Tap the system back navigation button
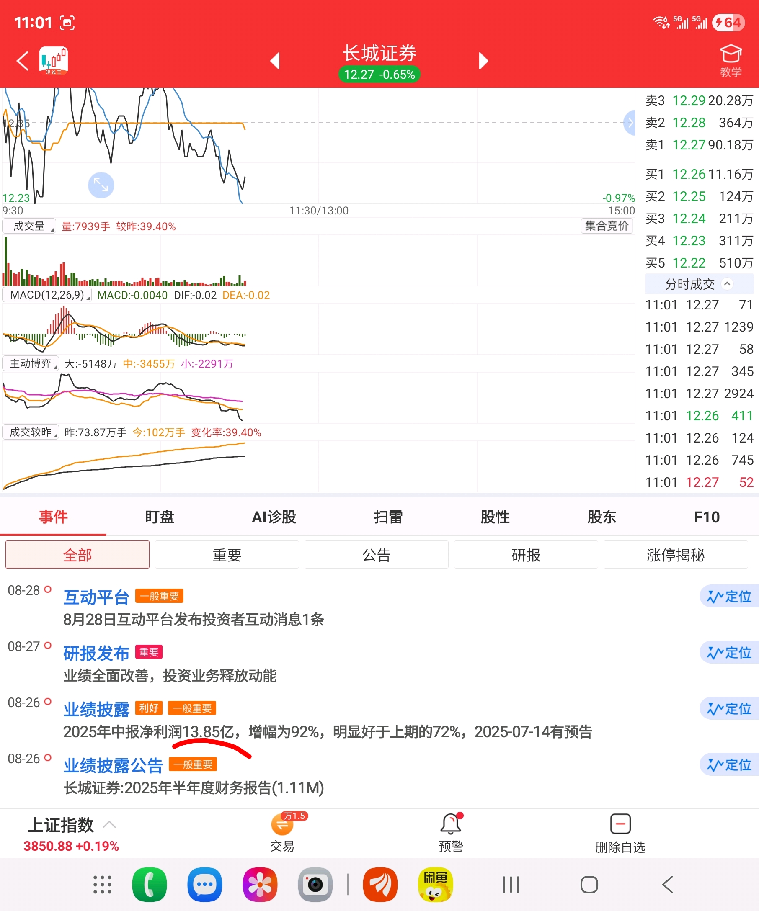Screen dimensions: 759x911 [668, 885]
